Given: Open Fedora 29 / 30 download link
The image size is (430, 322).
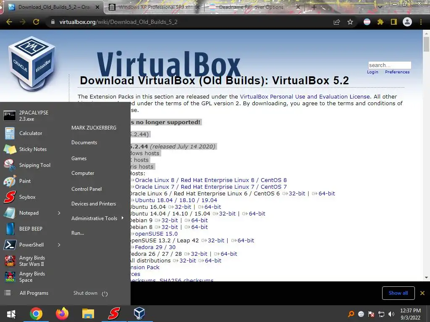Looking at the screenshot, I should click(x=155, y=247).
